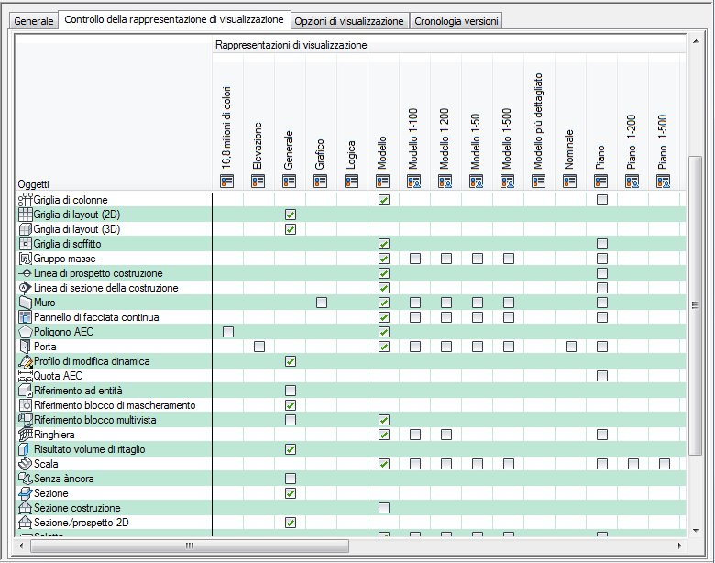715x563 pixels.
Task: Select the Sezione/prospetto 2D row
Action: pos(351,523)
